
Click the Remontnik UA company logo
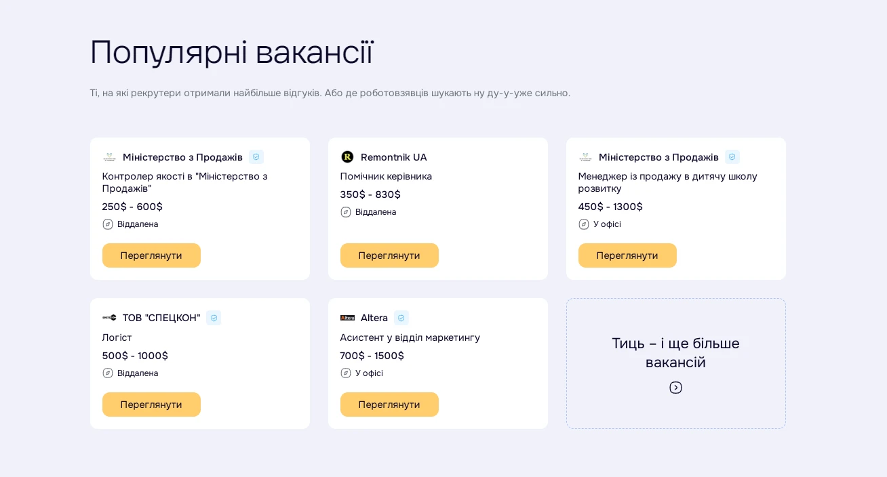pos(347,157)
